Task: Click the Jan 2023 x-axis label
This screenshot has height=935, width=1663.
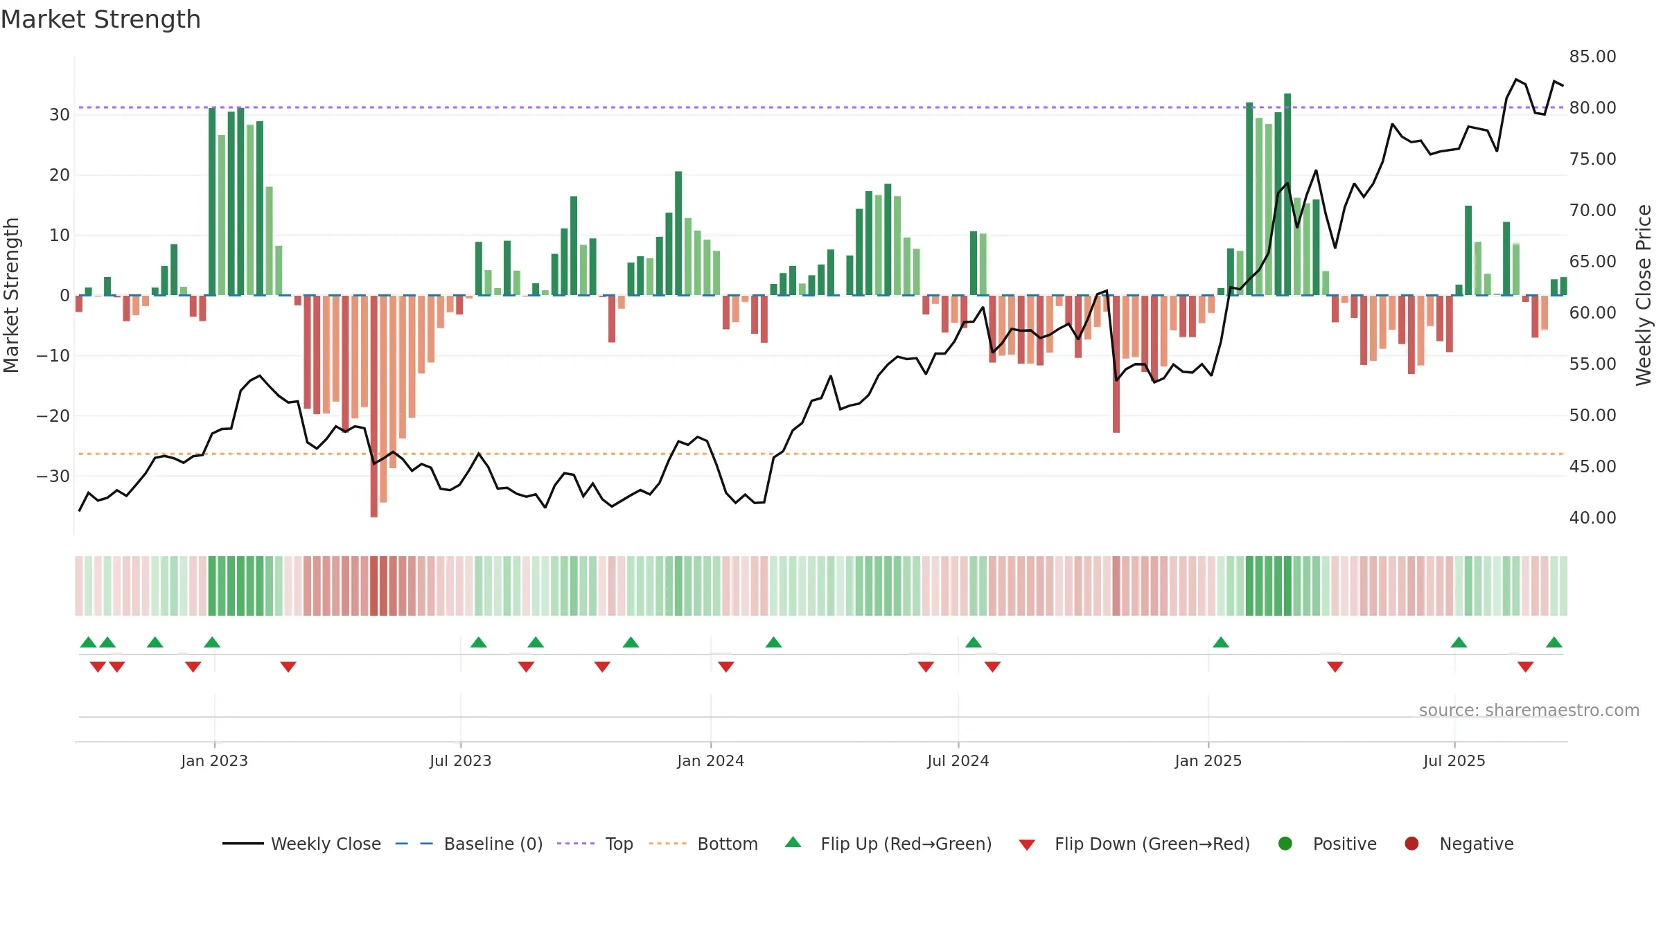Action: pyautogui.click(x=214, y=760)
